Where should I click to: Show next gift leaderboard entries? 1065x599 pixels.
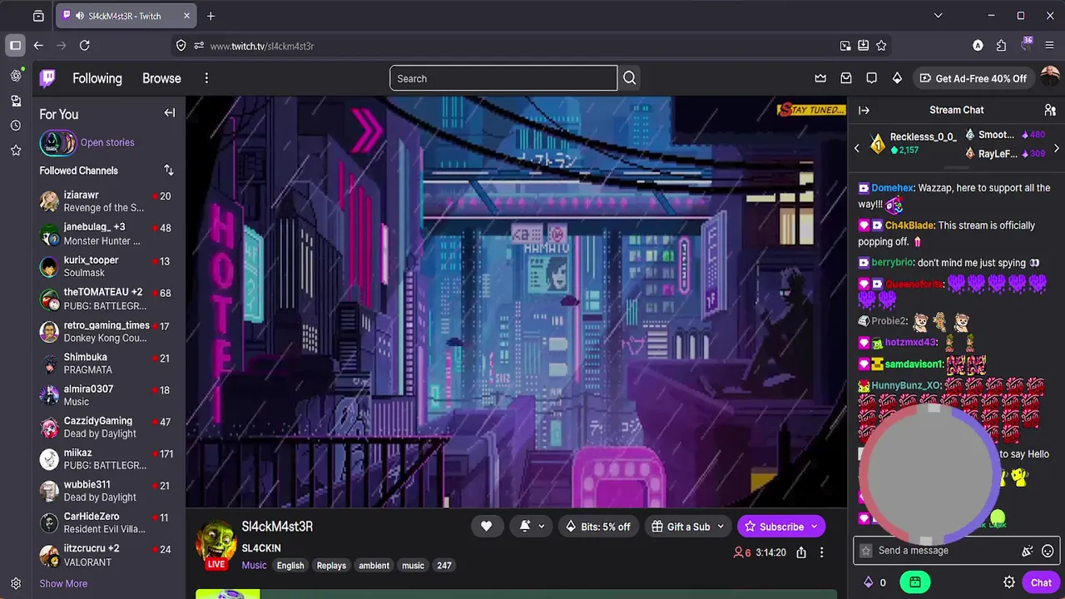(x=1057, y=148)
